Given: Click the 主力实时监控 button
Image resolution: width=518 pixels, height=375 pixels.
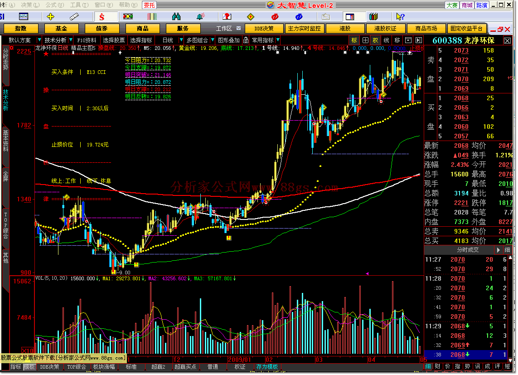Looking at the screenshot, I should [304, 29].
